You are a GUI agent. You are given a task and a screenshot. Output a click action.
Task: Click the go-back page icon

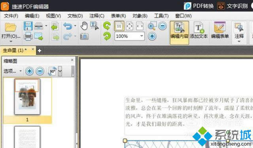click(x=55, y=26)
